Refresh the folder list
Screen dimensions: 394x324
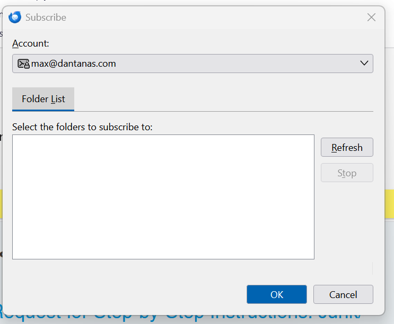point(347,147)
